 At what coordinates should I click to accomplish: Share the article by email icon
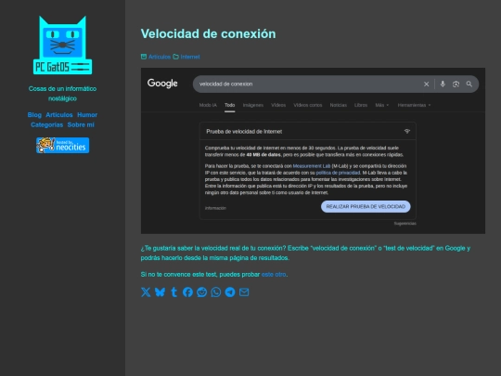click(x=244, y=292)
